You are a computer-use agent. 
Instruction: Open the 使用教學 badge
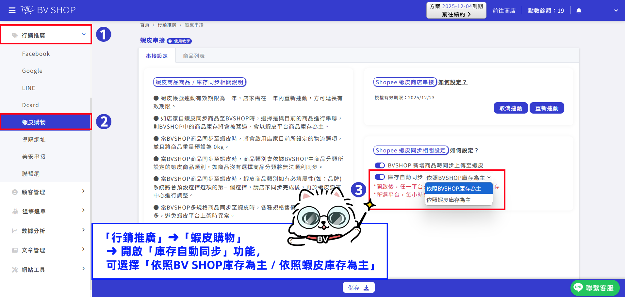(179, 41)
